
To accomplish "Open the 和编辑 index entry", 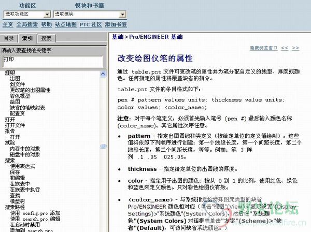I will 18,178.
